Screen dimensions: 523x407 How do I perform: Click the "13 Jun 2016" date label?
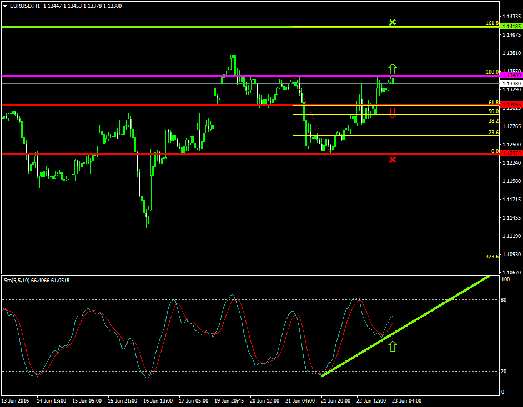pos(16,400)
